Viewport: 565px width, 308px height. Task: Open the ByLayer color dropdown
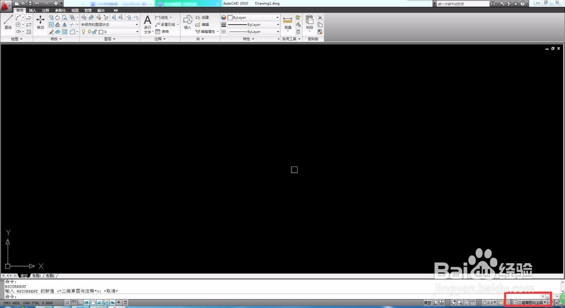point(253,17)
